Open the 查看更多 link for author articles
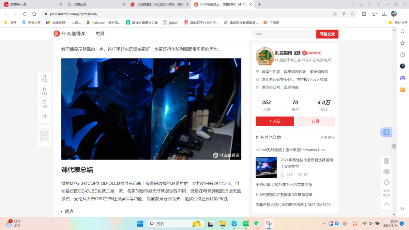The width and height of the screenshot is (409, 230). [x=327, y=137]
